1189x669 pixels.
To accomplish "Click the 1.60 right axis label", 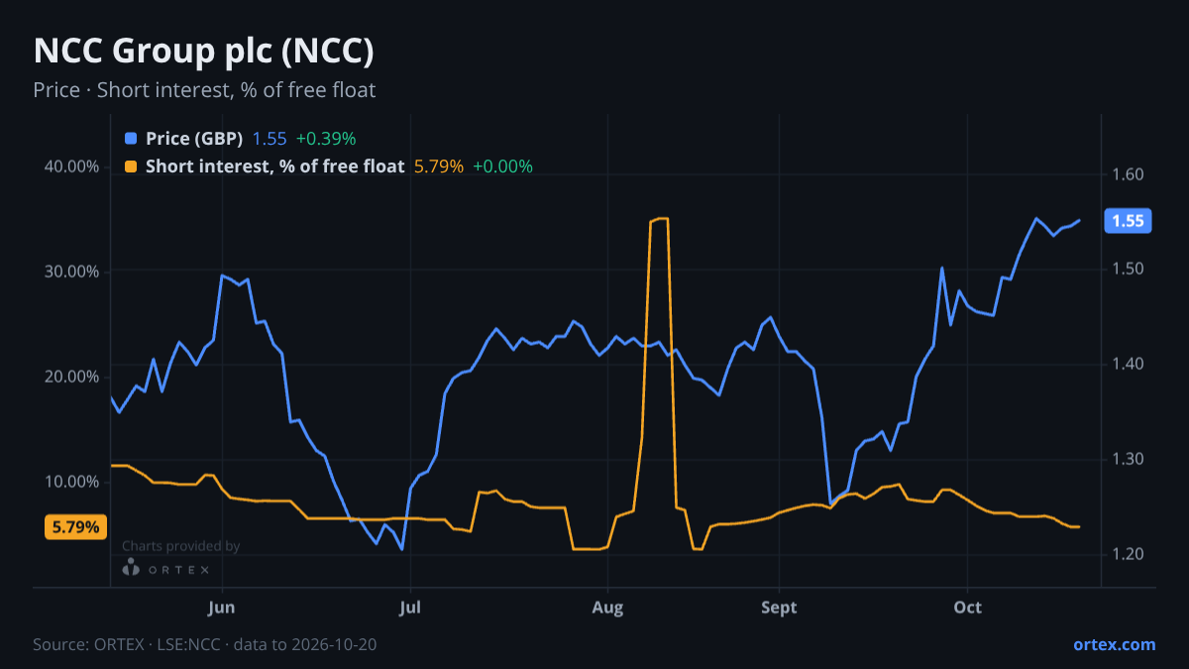I will pos(1129,174).
